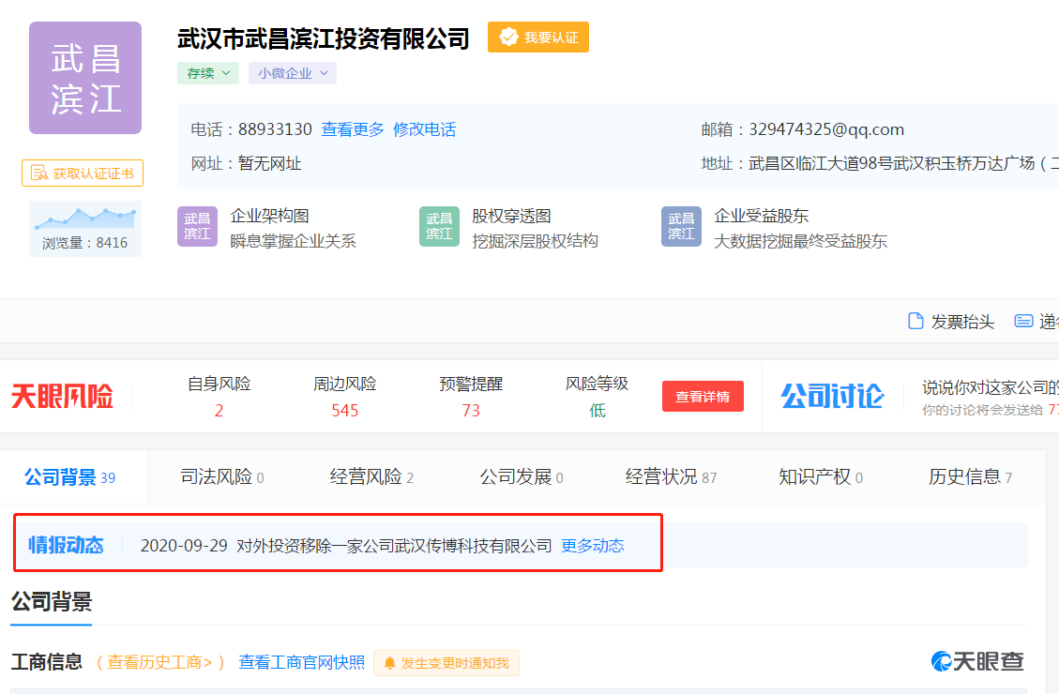
Task: Click 自身风险 count 2
Action: (219, 411)
